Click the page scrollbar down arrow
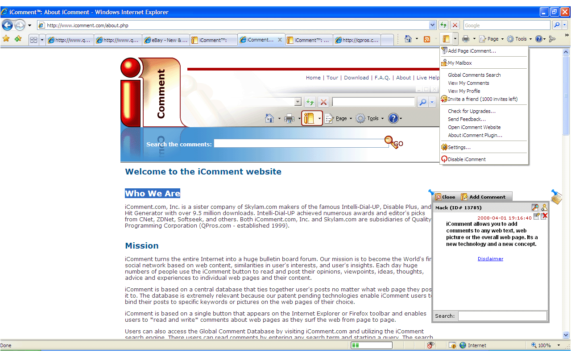571x357 pixels. 567,335
